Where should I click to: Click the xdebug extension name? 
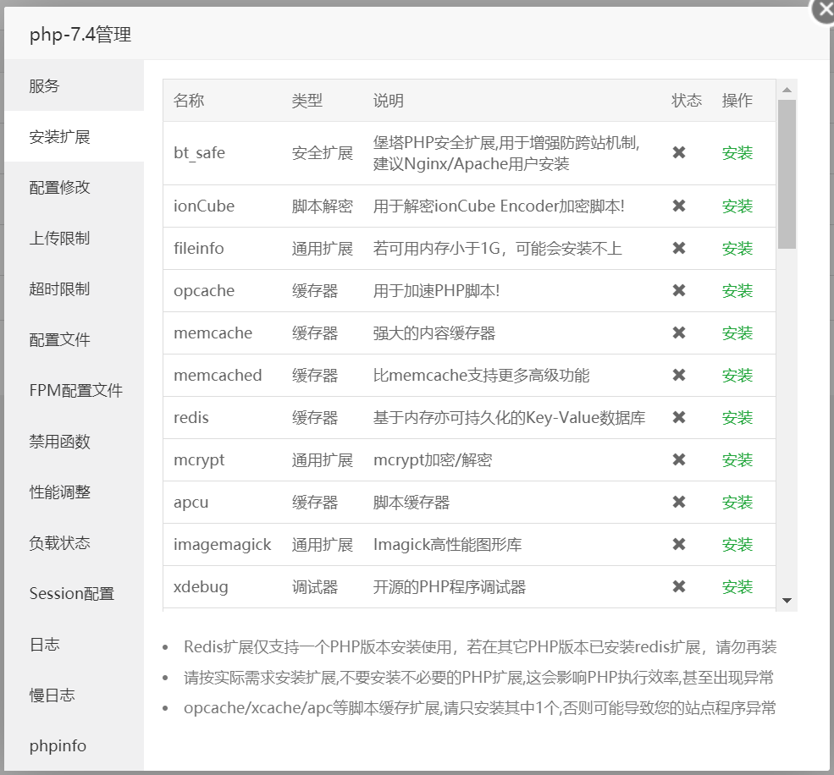[x=201, y=587]
